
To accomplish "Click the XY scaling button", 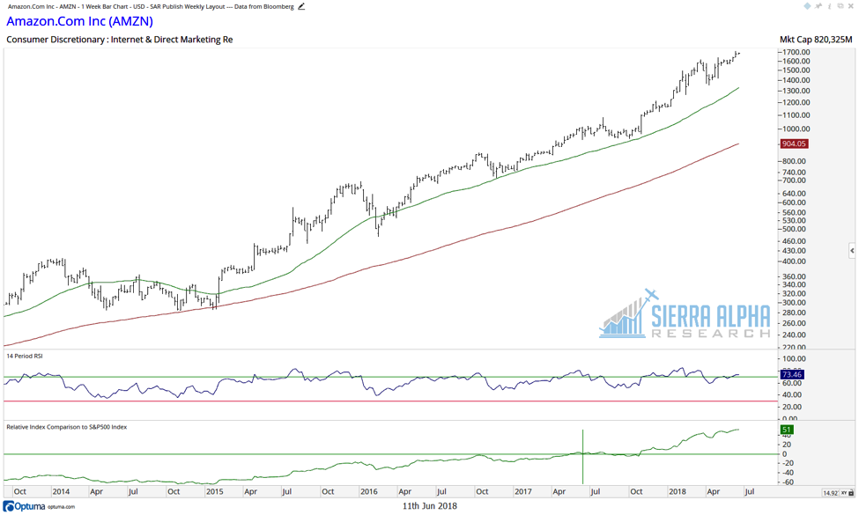I will point(844,493).
